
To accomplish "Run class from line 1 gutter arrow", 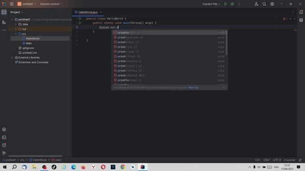I will (80, 19).
